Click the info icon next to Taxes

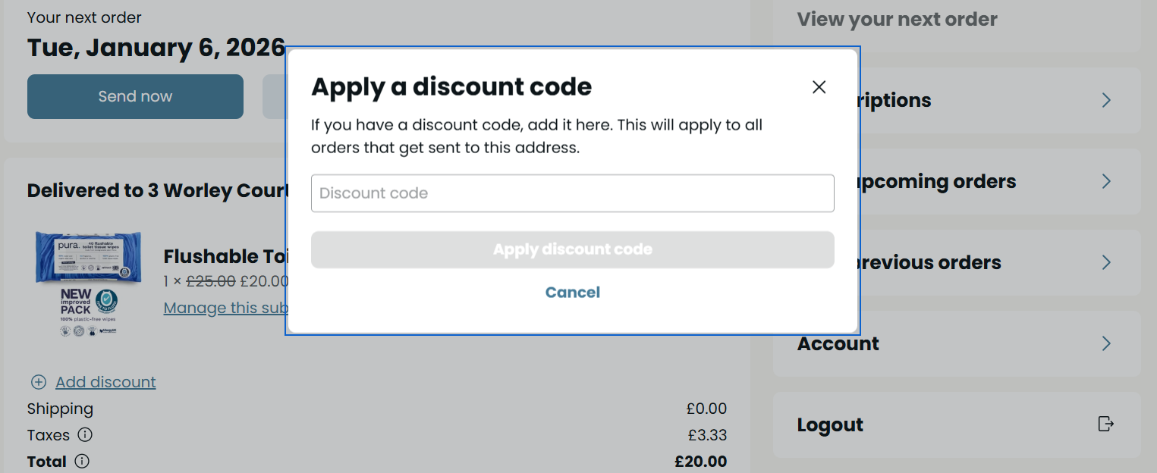(x=85, y=435)
